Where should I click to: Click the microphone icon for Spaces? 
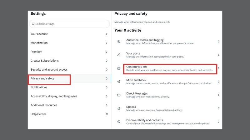pos(119,108)
